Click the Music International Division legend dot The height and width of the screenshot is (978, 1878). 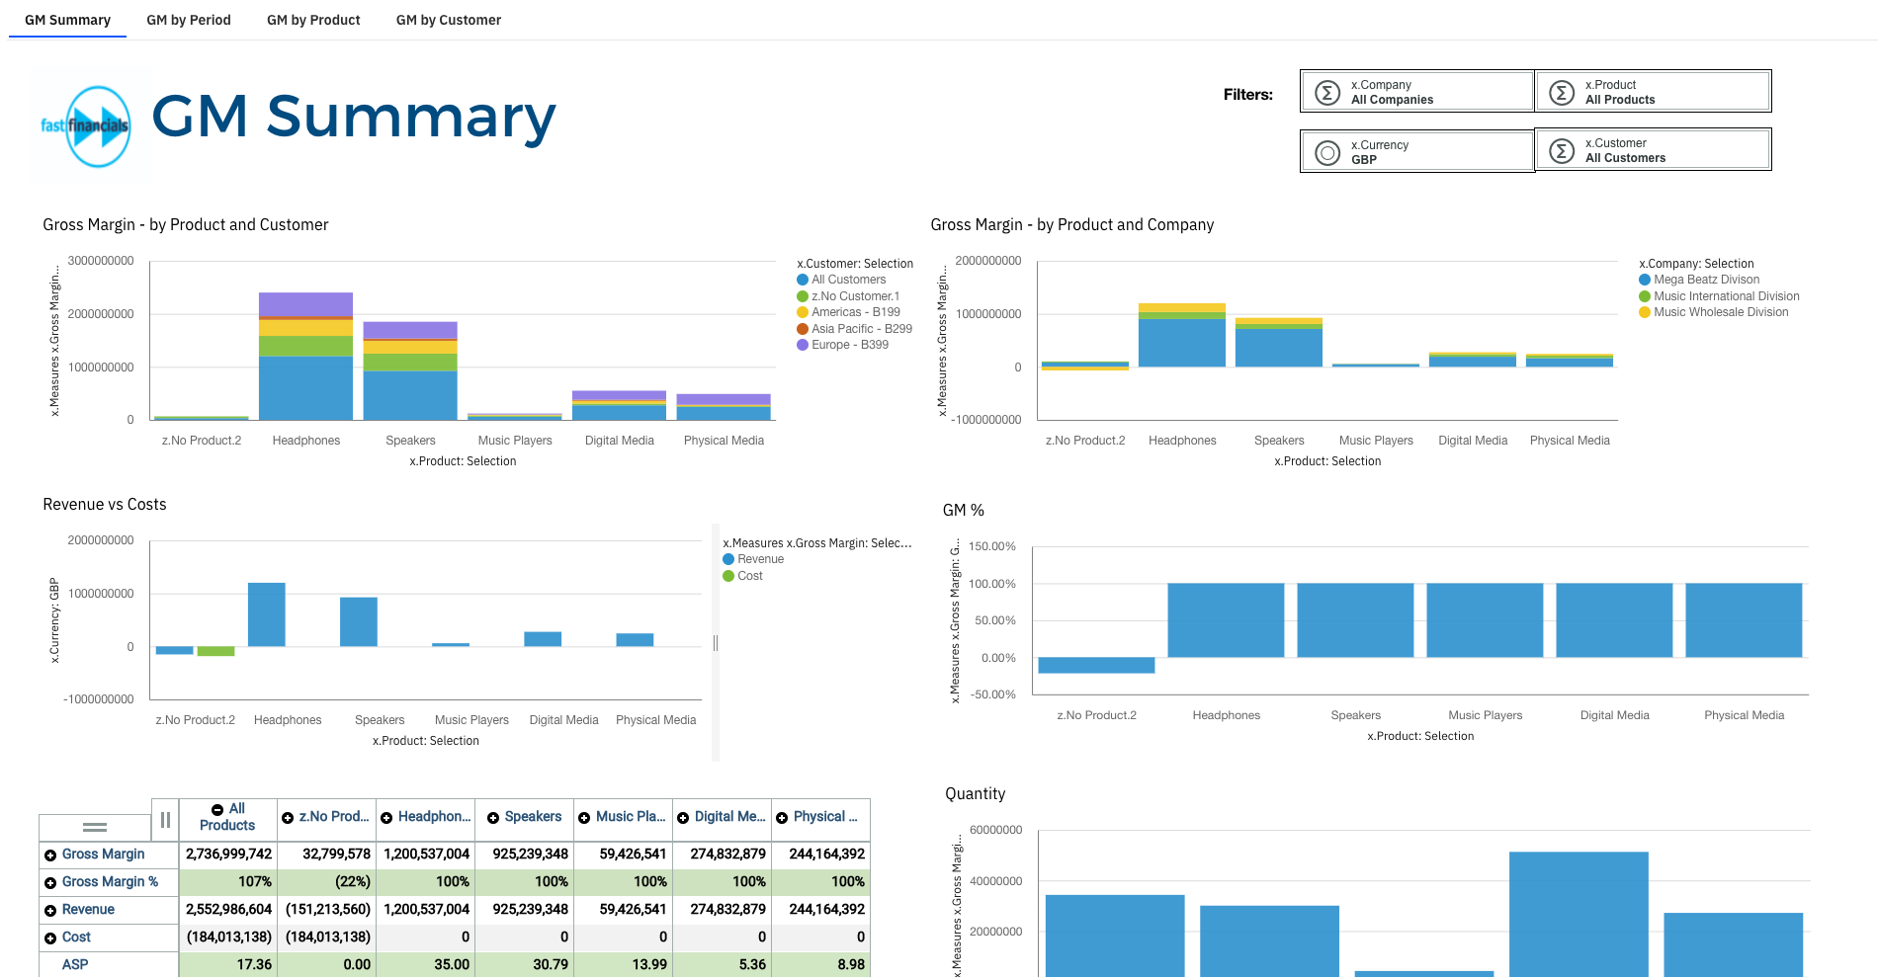click(1645, 296)
